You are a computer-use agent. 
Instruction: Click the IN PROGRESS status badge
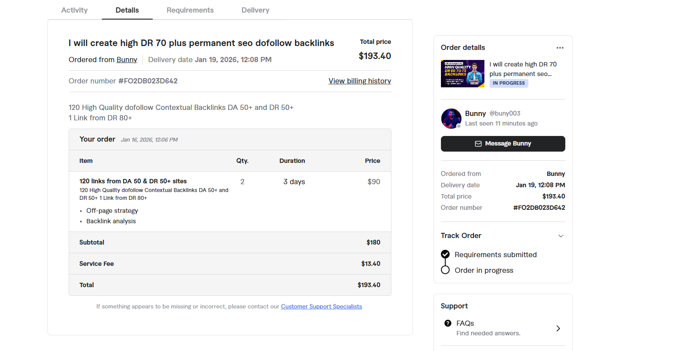509,83
